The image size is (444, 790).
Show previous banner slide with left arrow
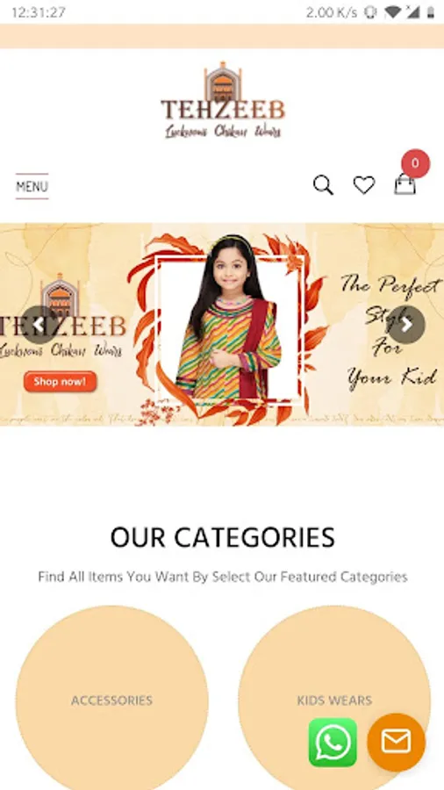39,325
